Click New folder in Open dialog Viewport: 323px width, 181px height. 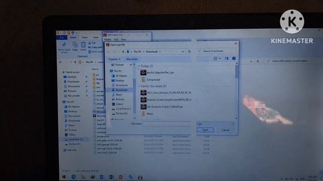pyautogui.click(x=132, y=59)
